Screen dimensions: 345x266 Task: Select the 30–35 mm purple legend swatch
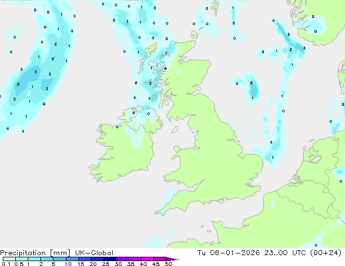tap(122, 259)
